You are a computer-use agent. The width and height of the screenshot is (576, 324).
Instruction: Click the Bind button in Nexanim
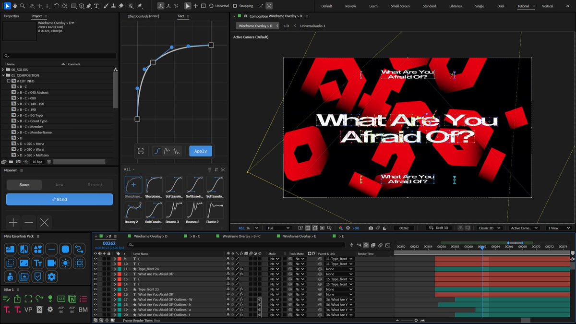point(60,199)
